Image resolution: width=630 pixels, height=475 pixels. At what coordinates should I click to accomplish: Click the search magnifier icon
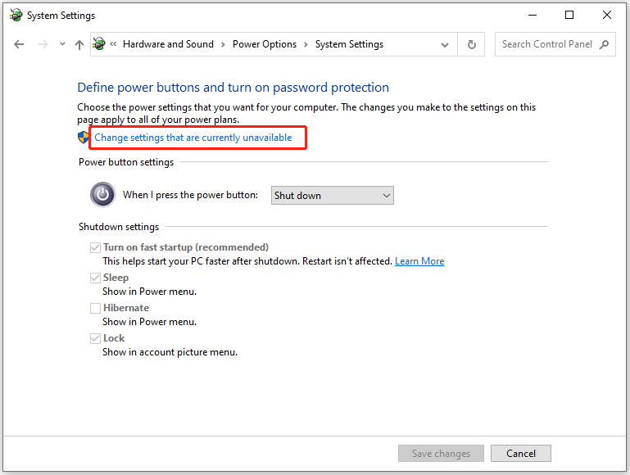coord(604,44)
